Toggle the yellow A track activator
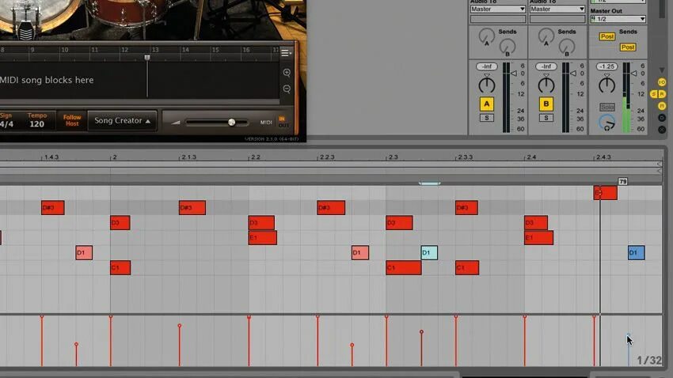 [x=487, y=104]
